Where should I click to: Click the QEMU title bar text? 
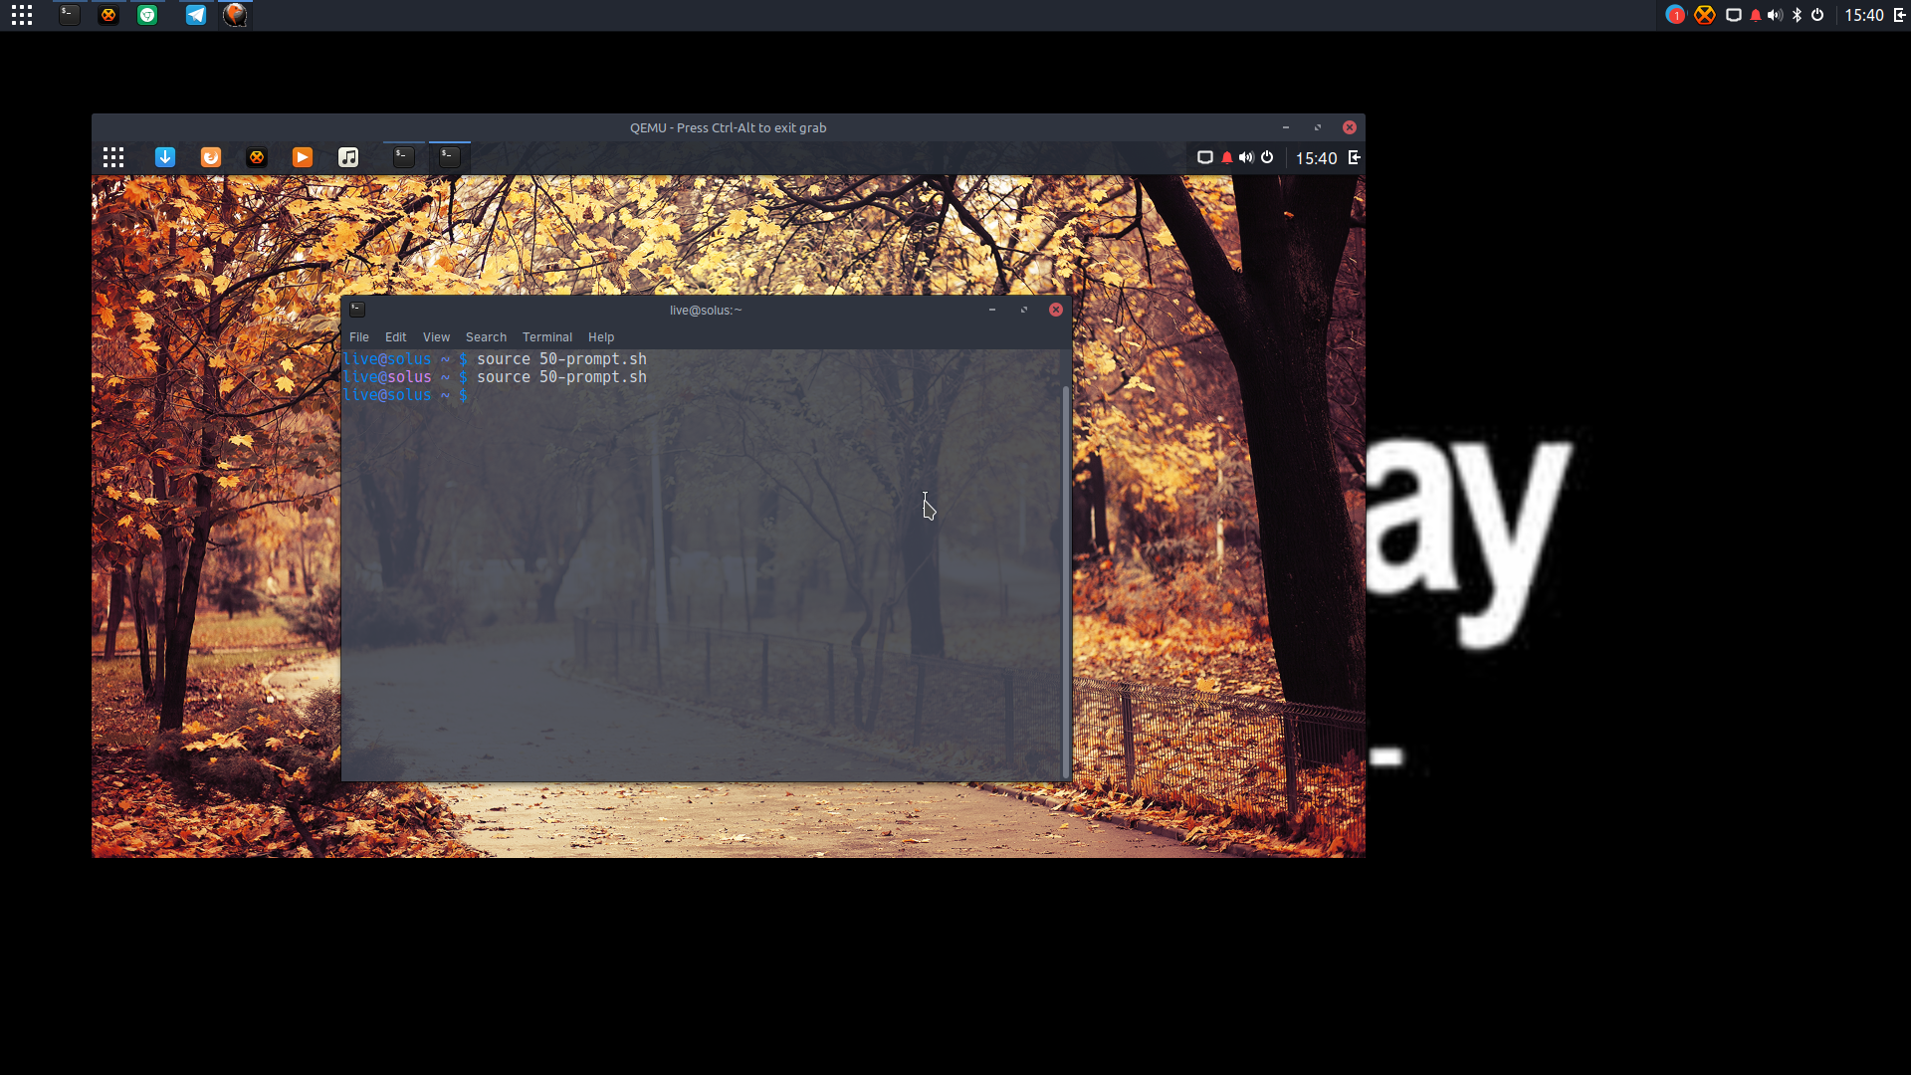tap(728, 127)
